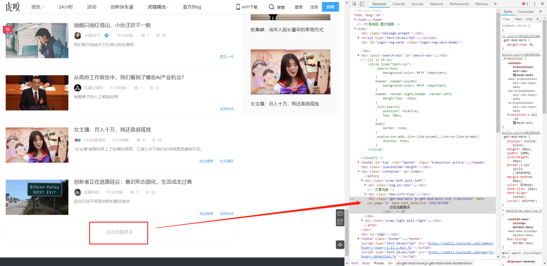Click the GQ实验室 author avatar
The image size is (547, 266).
[x=78, y=140]
